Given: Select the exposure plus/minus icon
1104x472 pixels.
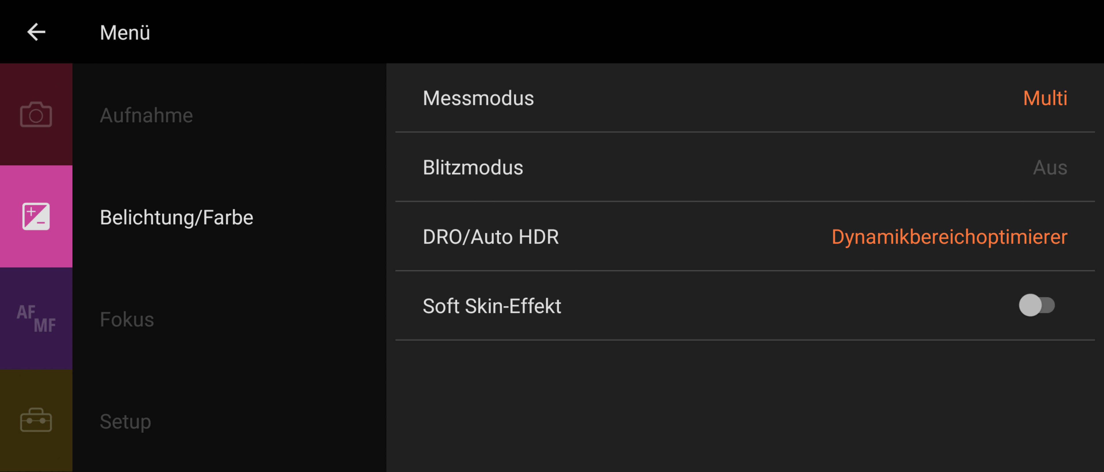Looking at the screenshot, I should (36, 216).
